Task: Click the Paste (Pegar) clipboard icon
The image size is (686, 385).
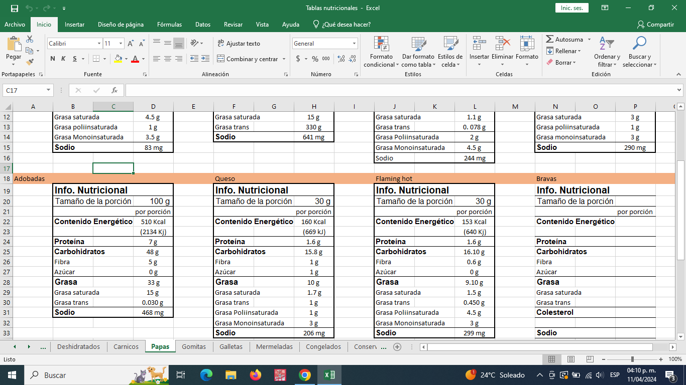Action: [x=14, y=44]
